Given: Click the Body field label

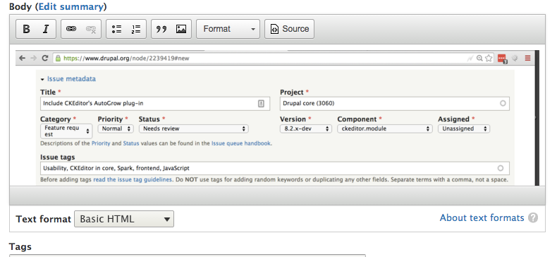Looking at the screenshot, I should (20, 6).
